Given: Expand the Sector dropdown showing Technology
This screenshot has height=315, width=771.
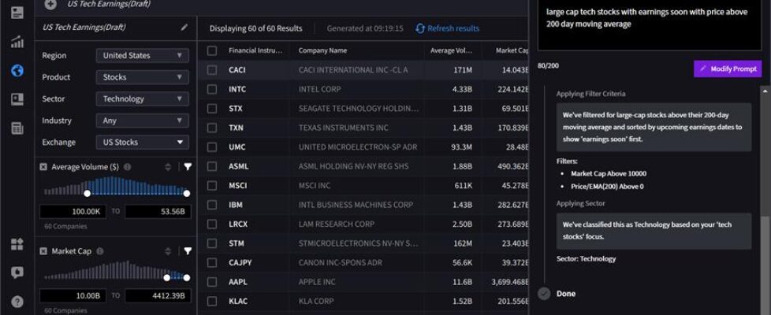Looking at the screenshot, I should pyautogui.click(x=142, y=99).
